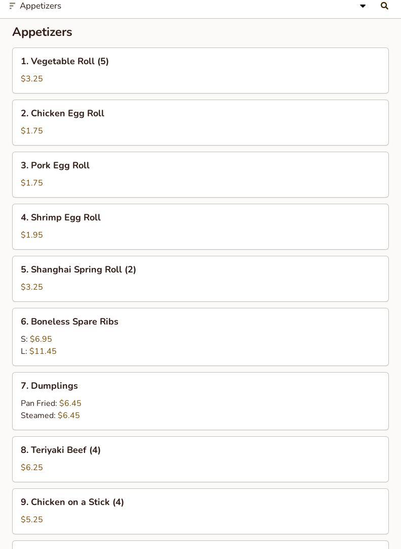This screenshot has width=401, height=549.
Task: Choose the large $11.45 spare ribs price
Action: point(38,351)
